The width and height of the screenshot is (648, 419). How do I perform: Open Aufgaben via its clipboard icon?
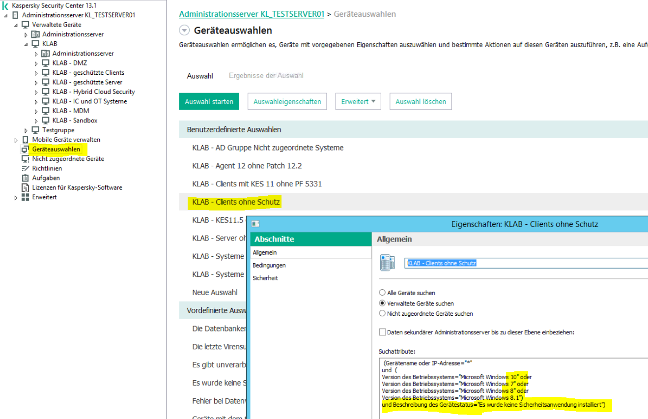(x=26, y=178)
